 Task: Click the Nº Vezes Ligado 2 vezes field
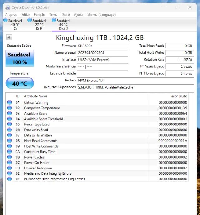click(x=180, y=67)
